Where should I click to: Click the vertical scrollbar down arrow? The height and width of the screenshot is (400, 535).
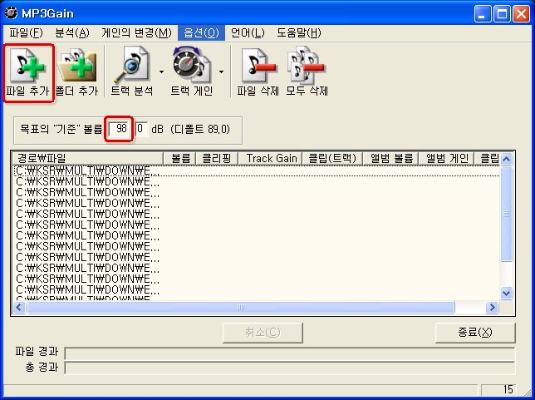click(507, 293)
